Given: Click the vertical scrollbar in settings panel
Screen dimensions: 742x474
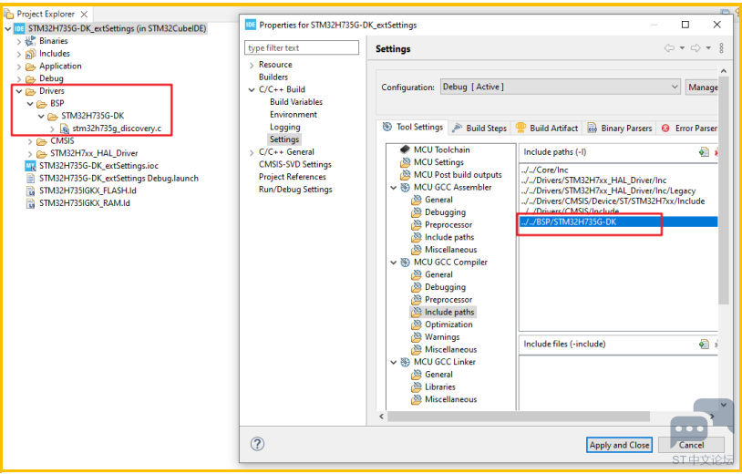Looking at the screenshot, I should (723, 190).
